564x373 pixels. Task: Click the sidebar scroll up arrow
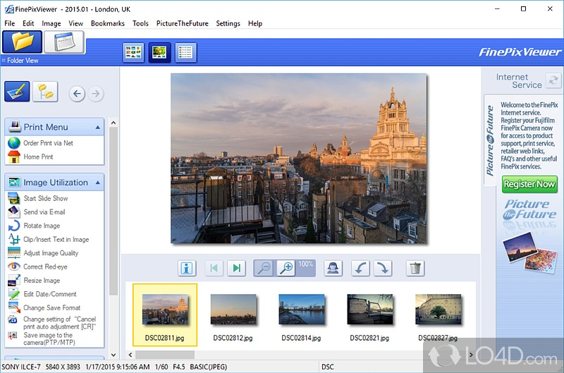[x=114, y=123]
